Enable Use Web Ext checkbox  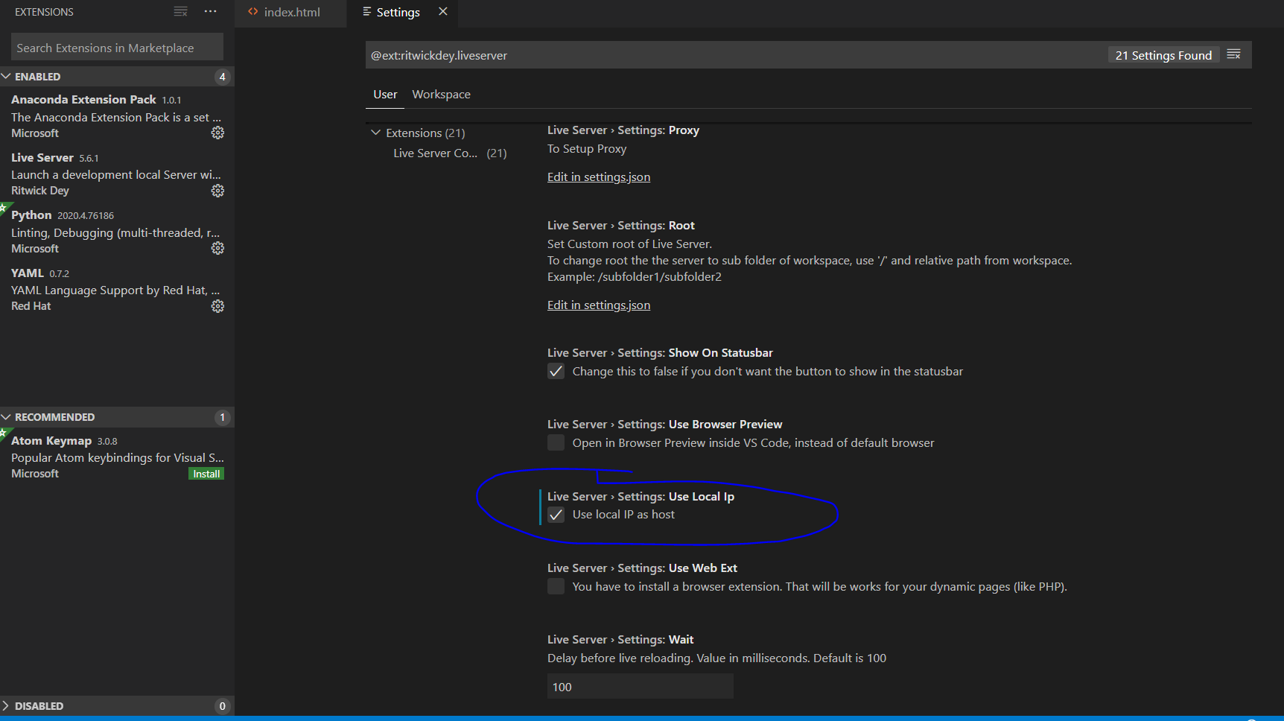pyautogui.click(x=556, y=586)
